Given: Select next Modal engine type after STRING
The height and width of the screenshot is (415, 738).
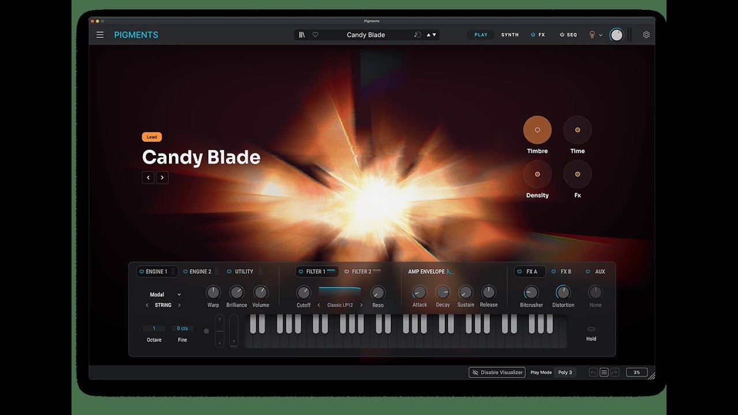Looking at the screenshot, I should tap(179, 305).
